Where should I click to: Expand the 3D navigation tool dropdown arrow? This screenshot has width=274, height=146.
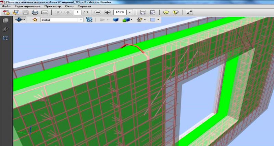pos(24,20)
